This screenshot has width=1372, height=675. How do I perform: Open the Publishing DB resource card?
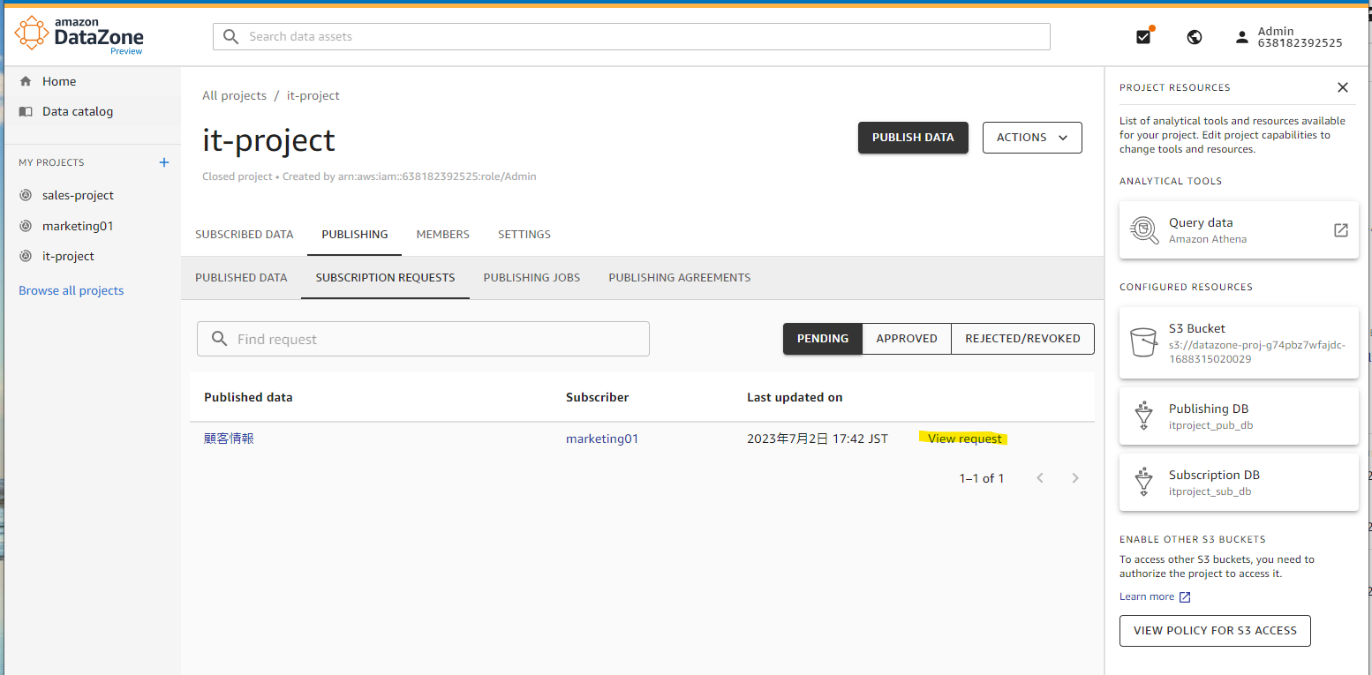pyautogui.click(x=1239, y=415)
